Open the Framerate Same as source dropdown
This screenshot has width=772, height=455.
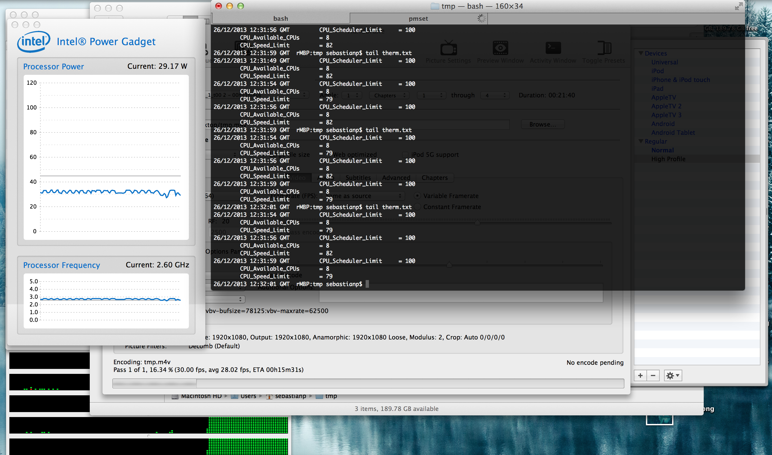(363, 196)
